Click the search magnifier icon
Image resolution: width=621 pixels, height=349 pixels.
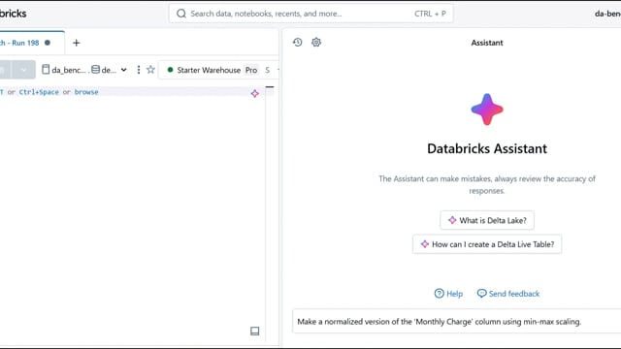click(x=181, y=14)
